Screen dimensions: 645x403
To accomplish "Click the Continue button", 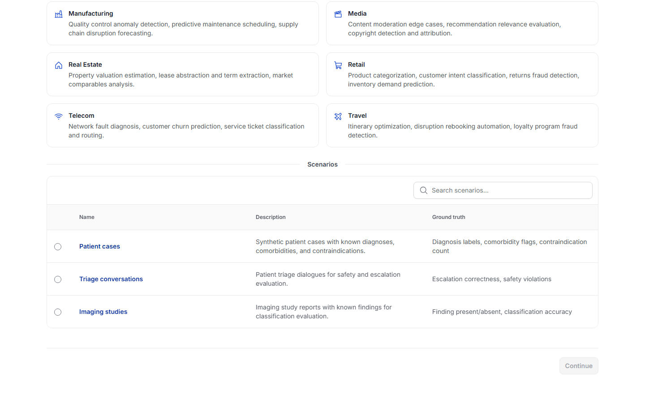I will 579,366.
